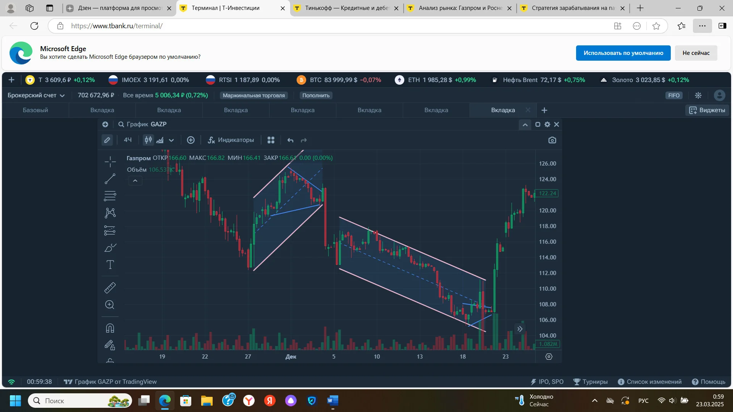Select the text annotation tool
The width and height of the screenshot is (733, 412).
(x=110, y=265)
